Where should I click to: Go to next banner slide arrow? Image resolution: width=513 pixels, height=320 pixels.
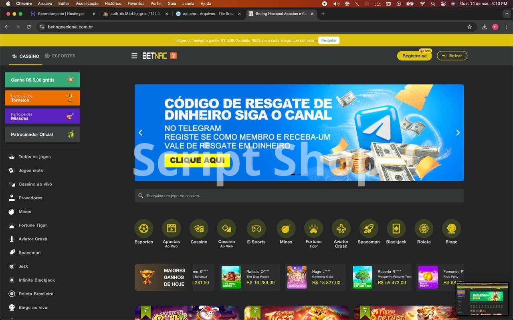458,133
